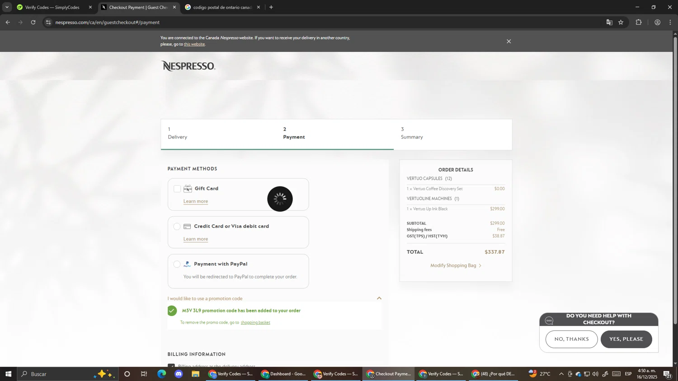Open the shopping basket link
Viewport: 678px width, 381px height.
pyautogui.click(x=255, y=322)
